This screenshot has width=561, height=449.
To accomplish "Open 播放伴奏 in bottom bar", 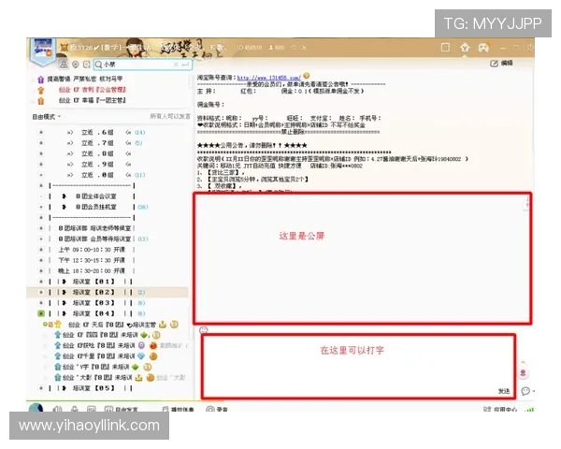I will (x=178, y=409).
